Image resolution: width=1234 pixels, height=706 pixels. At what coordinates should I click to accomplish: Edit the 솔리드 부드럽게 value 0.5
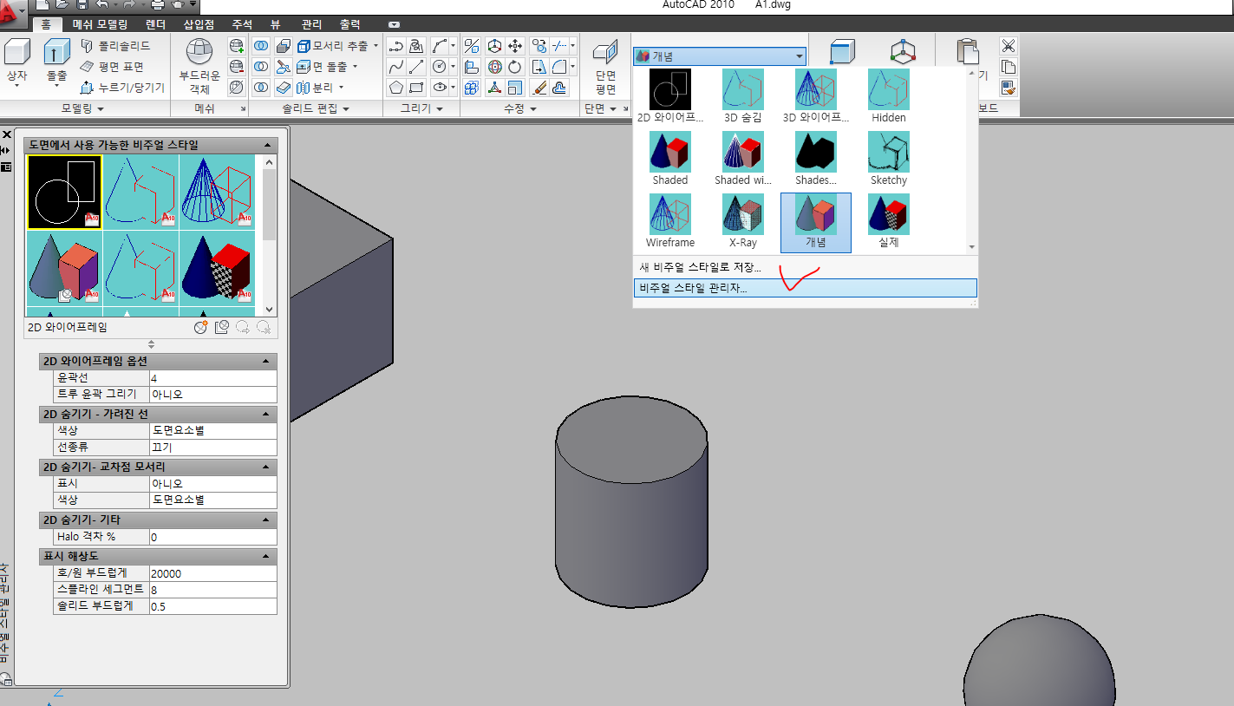click(x=212, y=606)
